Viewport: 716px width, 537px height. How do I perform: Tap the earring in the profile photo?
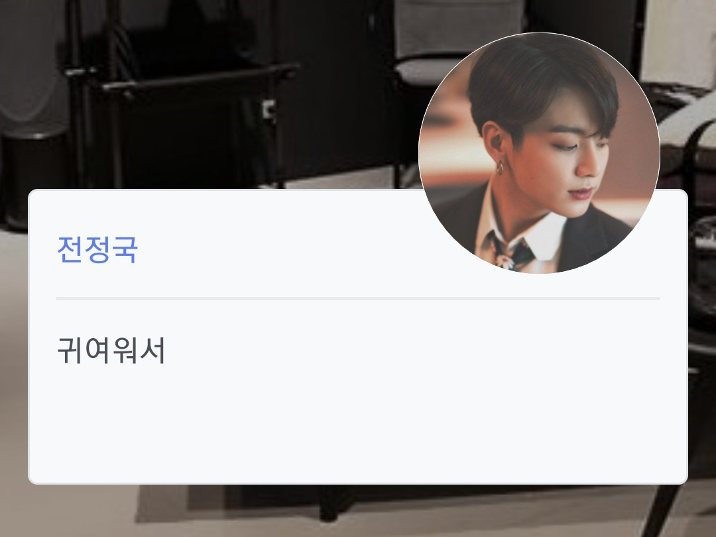501,168
